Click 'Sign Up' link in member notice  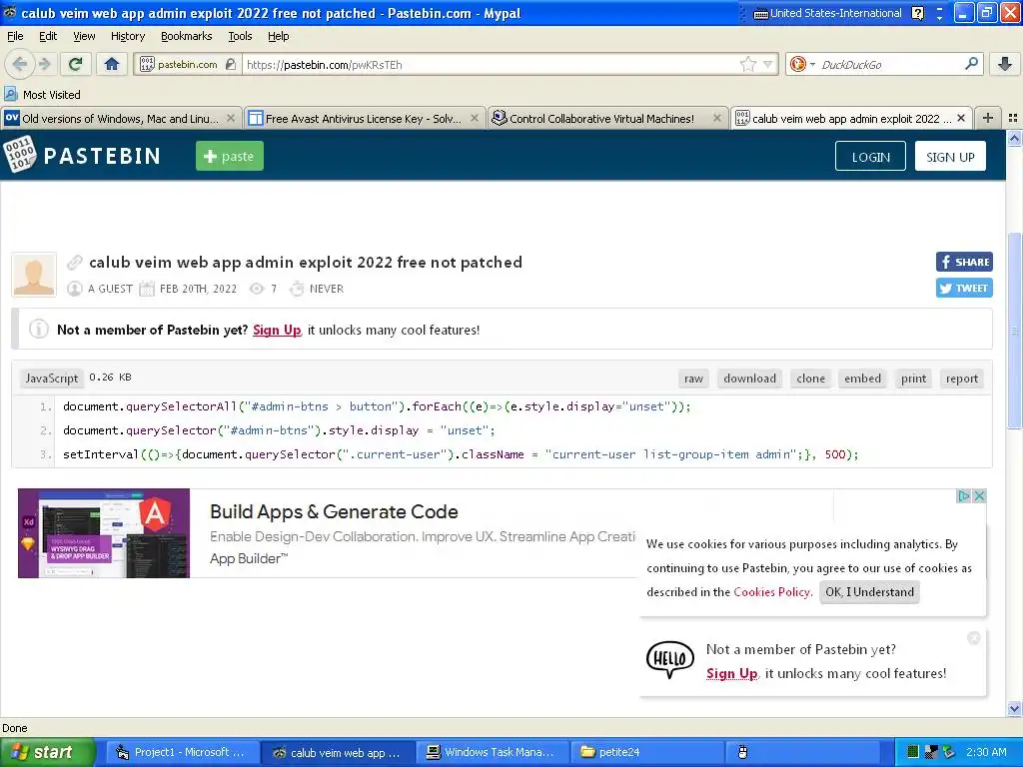click(x=277, y=330)
